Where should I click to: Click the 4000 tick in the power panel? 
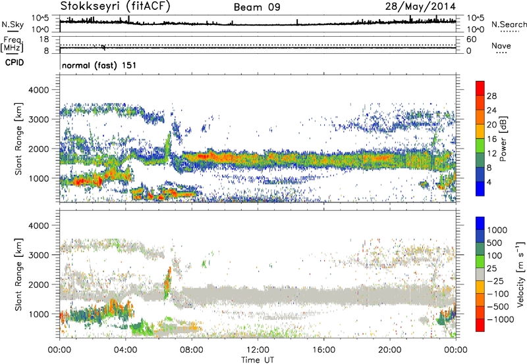(38, 90)
